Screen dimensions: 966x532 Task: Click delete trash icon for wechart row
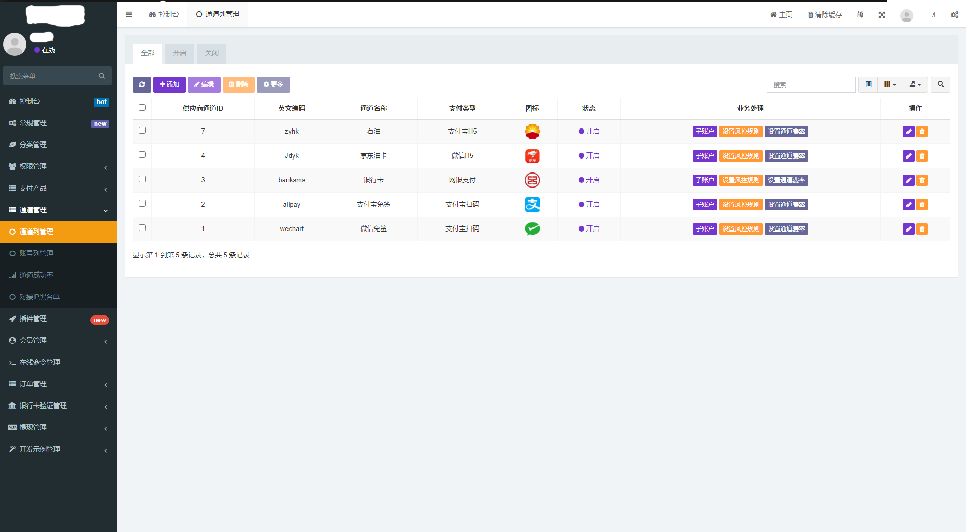click(x=922, y=229)
